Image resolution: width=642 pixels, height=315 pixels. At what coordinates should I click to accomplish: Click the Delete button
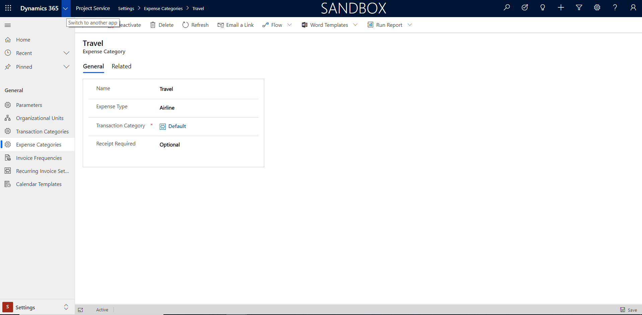click(x=162, y=25)
